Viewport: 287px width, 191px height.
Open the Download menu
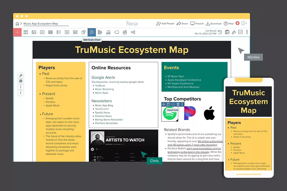click(x=213, y=23)
